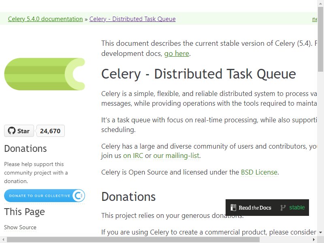Click the Celery stalk logo image

(x=45, y=74)
